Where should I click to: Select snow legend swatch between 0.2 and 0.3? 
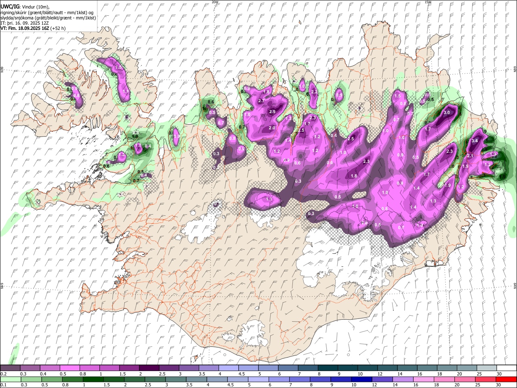[10, 368]
